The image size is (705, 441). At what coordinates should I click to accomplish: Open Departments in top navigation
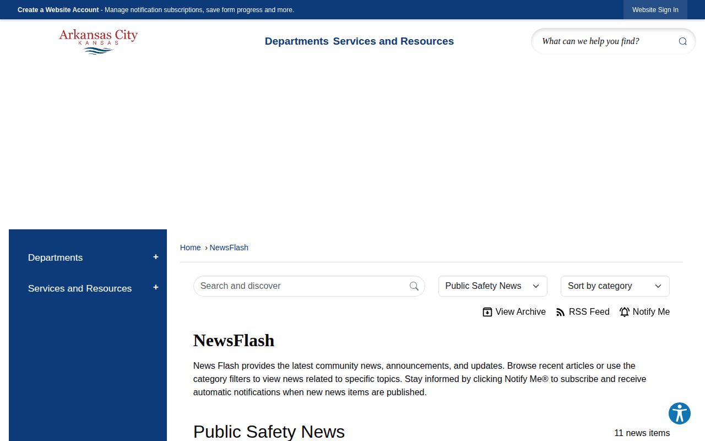point(297,41)
